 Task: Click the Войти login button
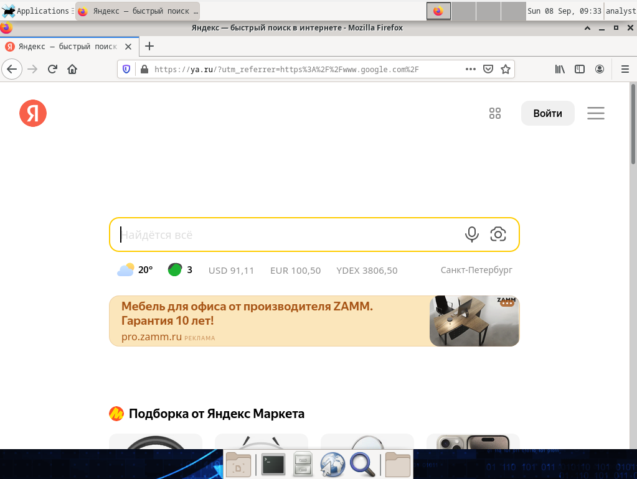pos(547,113)
